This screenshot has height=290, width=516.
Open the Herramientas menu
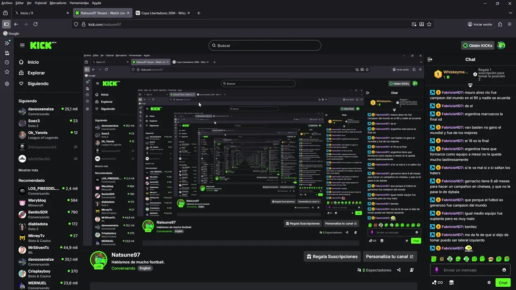point(79,3)
